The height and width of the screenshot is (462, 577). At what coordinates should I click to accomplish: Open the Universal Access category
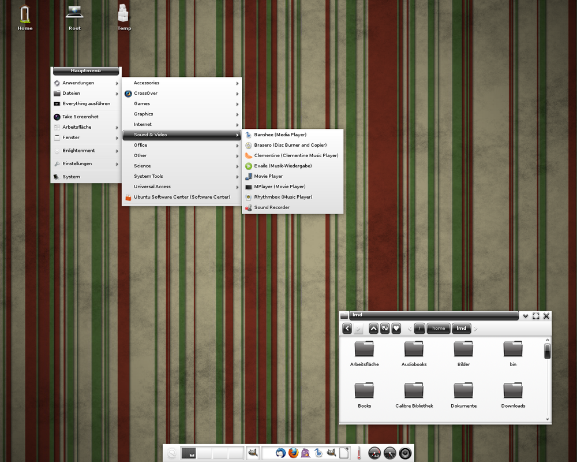click(x=182, y=187)
